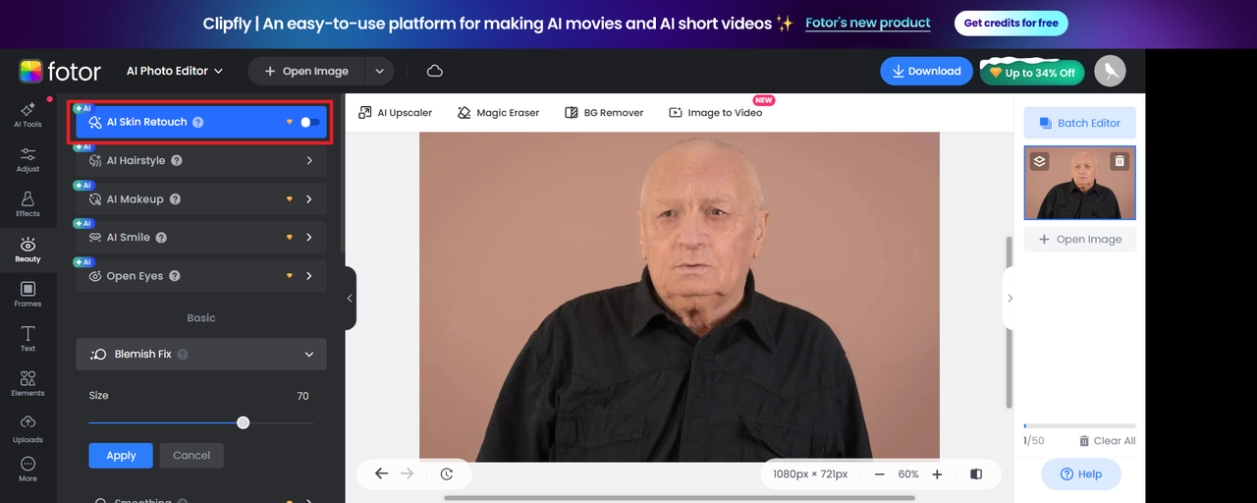Expand the Open Eyes option
Viewport: 1257px width, 503px height.
pos(309,276)
